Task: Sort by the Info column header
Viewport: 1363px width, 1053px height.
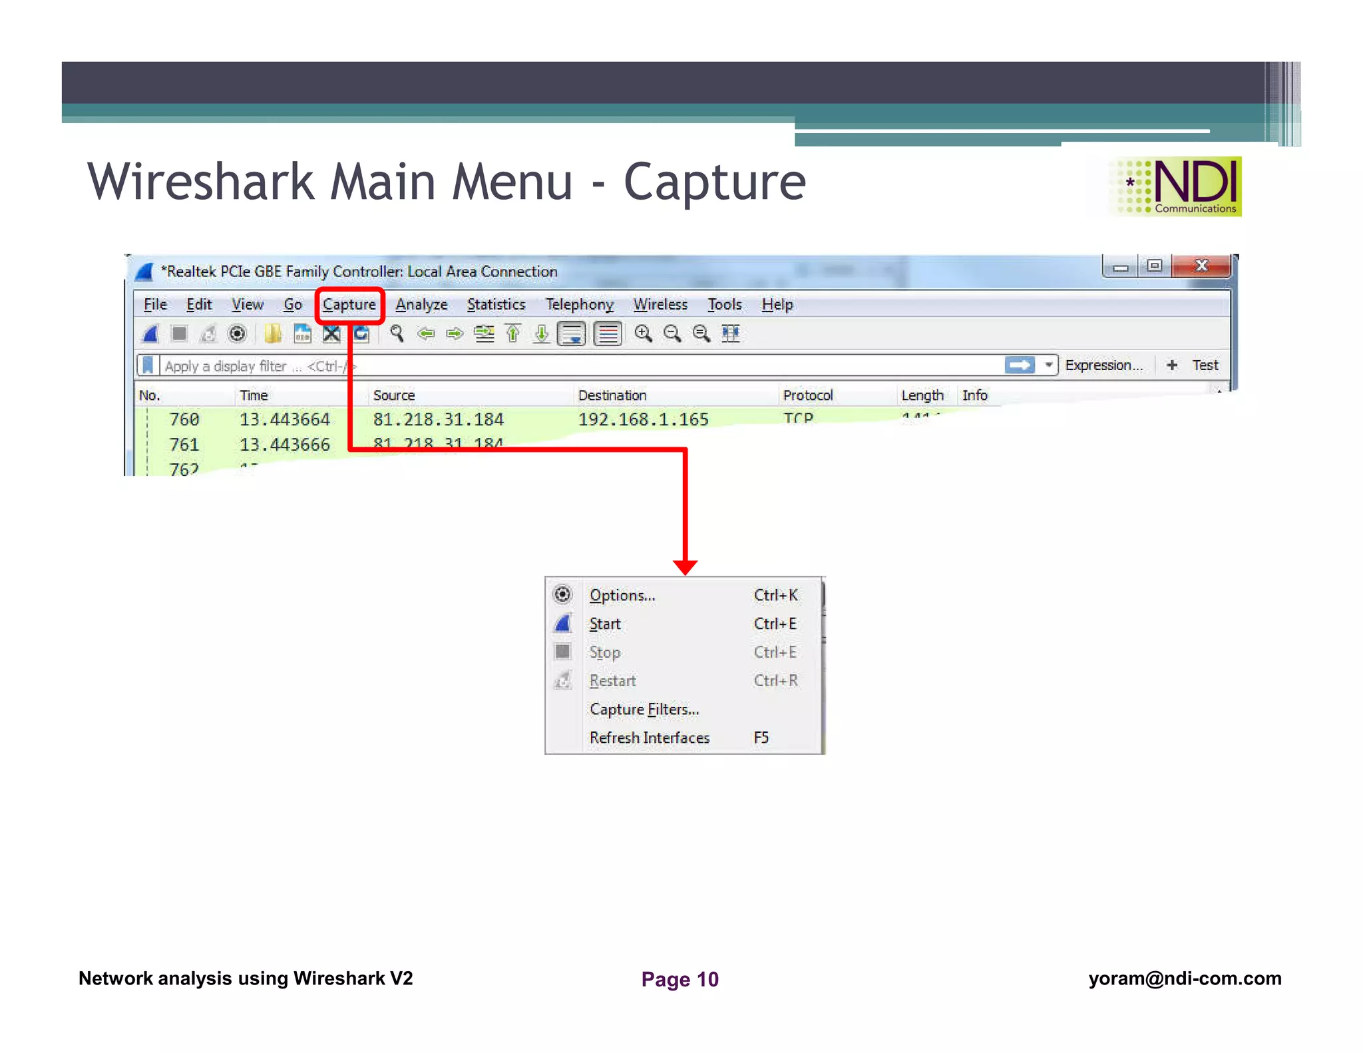Action: click(x=975, y=395)
